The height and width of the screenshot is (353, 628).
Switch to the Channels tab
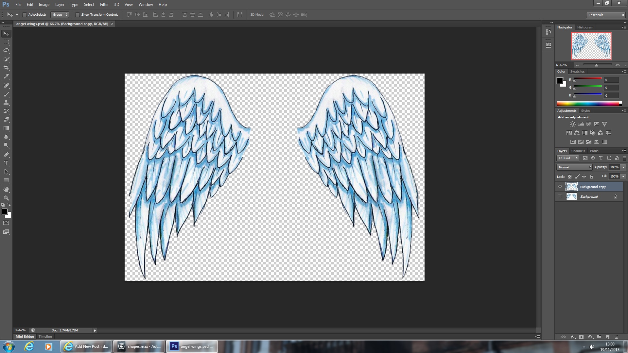[x=578, y=150]
